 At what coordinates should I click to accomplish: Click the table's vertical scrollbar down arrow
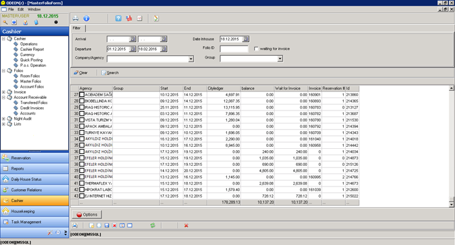451,204
